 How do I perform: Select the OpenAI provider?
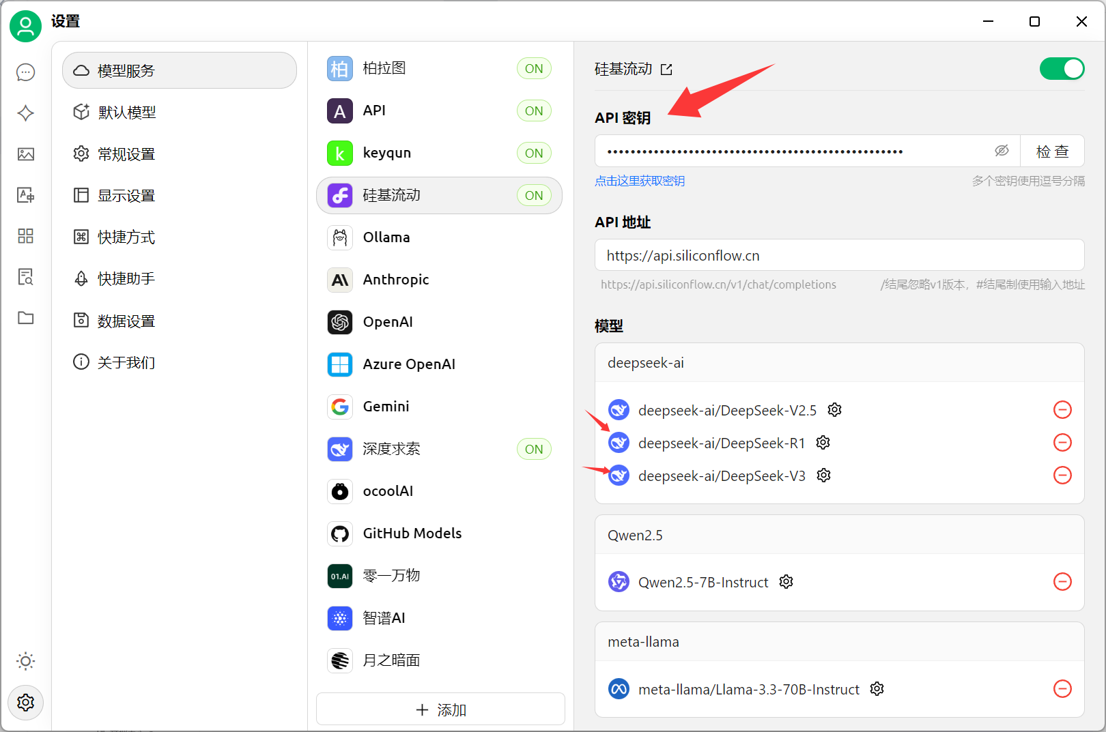439,322
